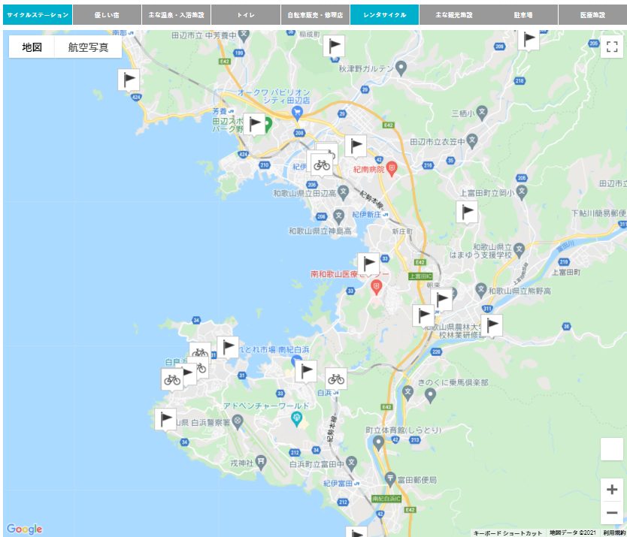Click the flag marker near 朝来

[441, 299]
